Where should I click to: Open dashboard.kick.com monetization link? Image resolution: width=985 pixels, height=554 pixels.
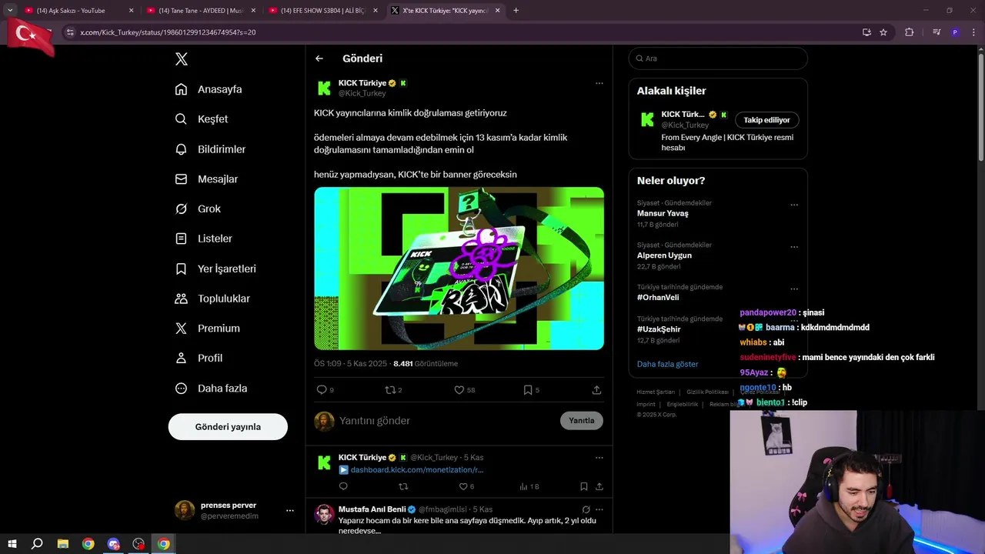coord(416,469)
